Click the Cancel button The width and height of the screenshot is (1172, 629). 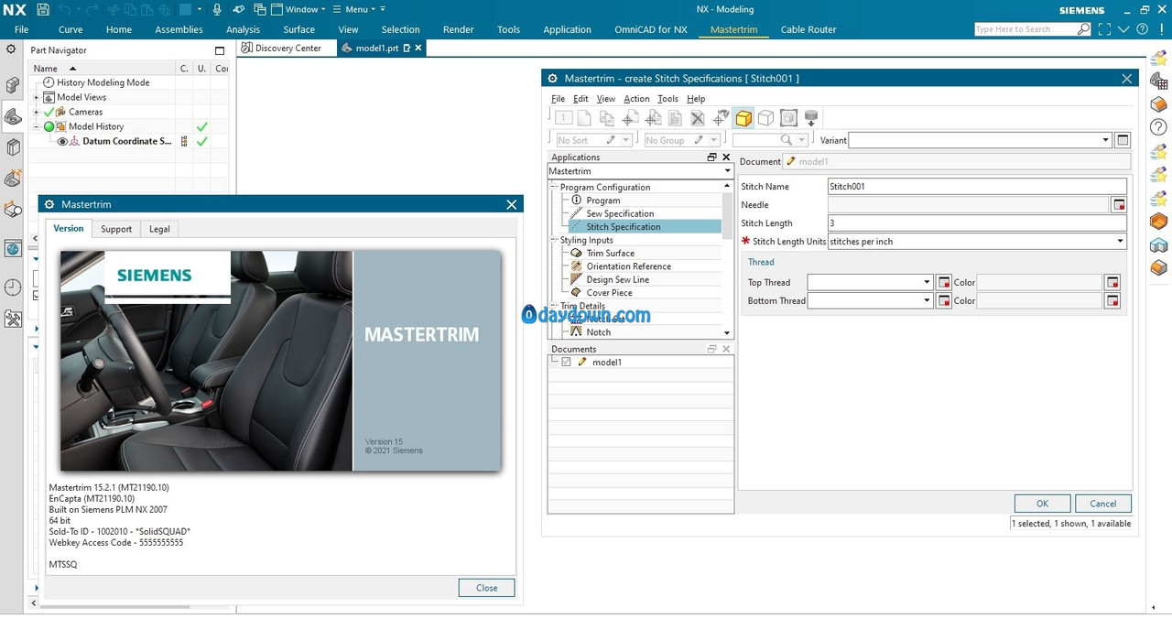coord(1103,504)
